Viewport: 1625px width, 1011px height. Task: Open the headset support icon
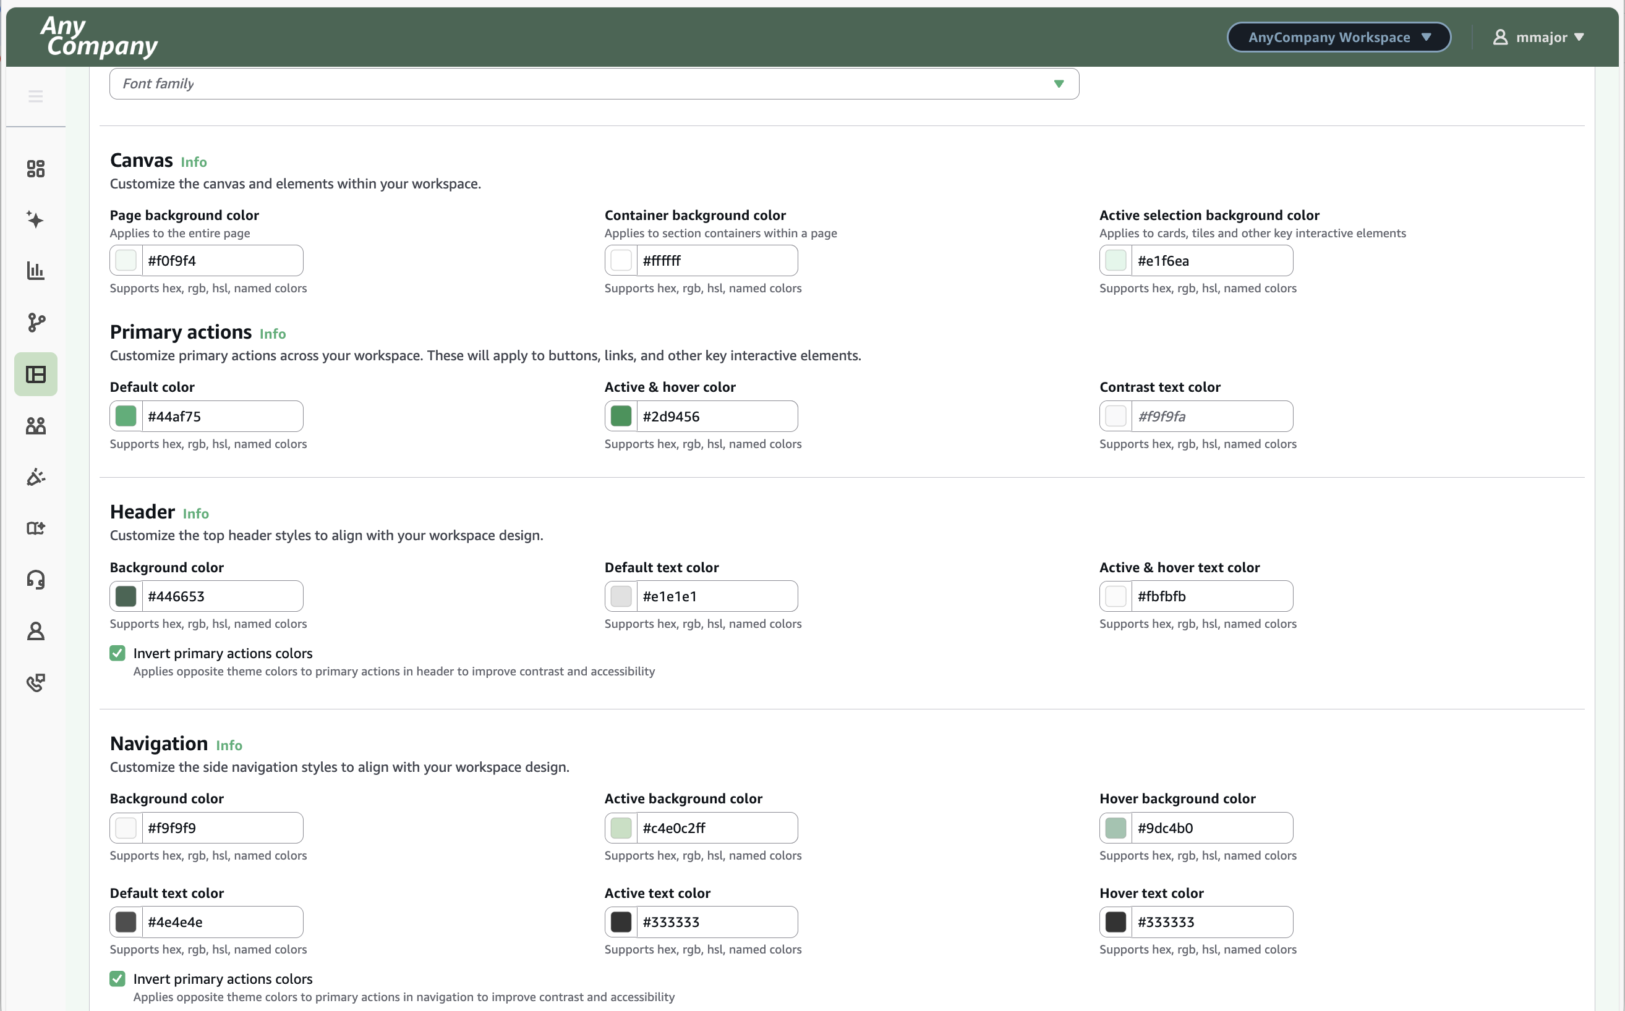[x=36, y=579]
